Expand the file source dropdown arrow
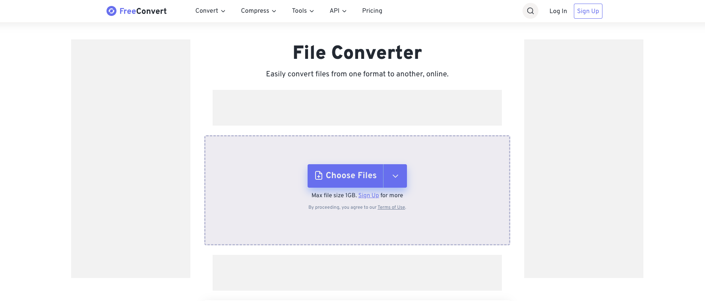Image resolution: width=705 pixels, height=301 pixels. [x=395, y=176]
